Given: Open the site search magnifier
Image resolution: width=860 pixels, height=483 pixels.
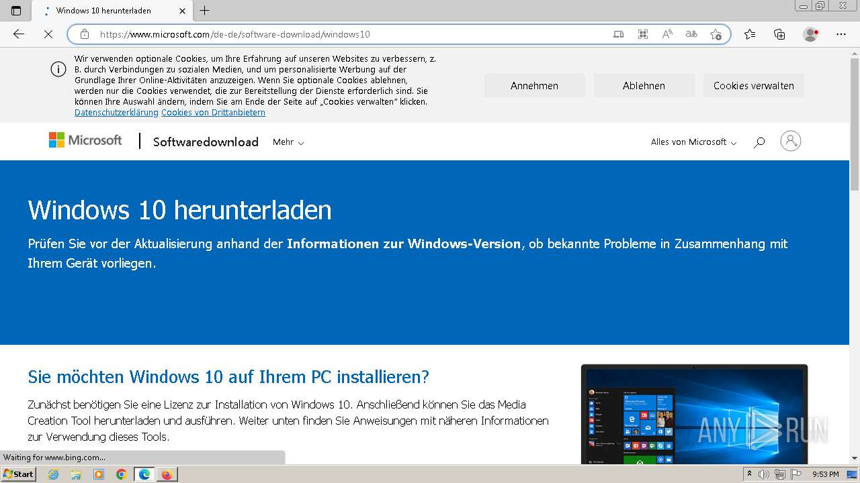Looking at the screenshot, I should pyautogui.click(x=759, y=142).
